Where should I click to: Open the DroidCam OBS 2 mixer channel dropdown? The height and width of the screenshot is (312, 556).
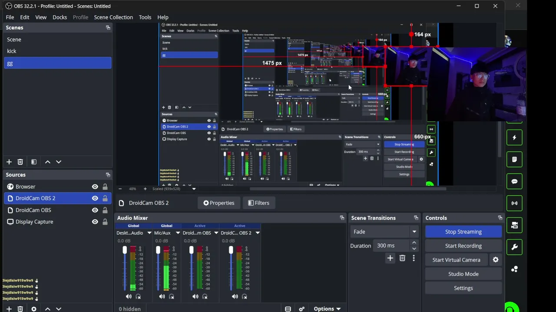click(x=258, y=233)
